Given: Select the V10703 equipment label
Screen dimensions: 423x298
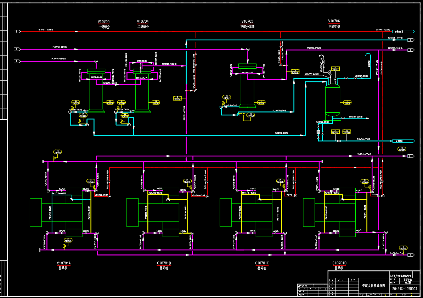Looking at the screenshot, I should click(x=103, y=22).
